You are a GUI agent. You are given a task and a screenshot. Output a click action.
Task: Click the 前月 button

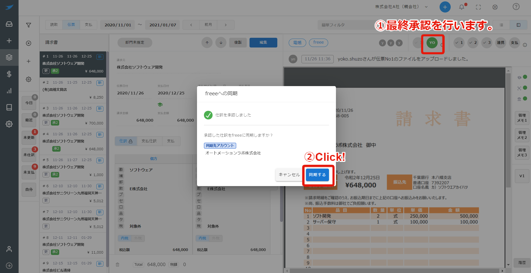[x=208, y=25]
